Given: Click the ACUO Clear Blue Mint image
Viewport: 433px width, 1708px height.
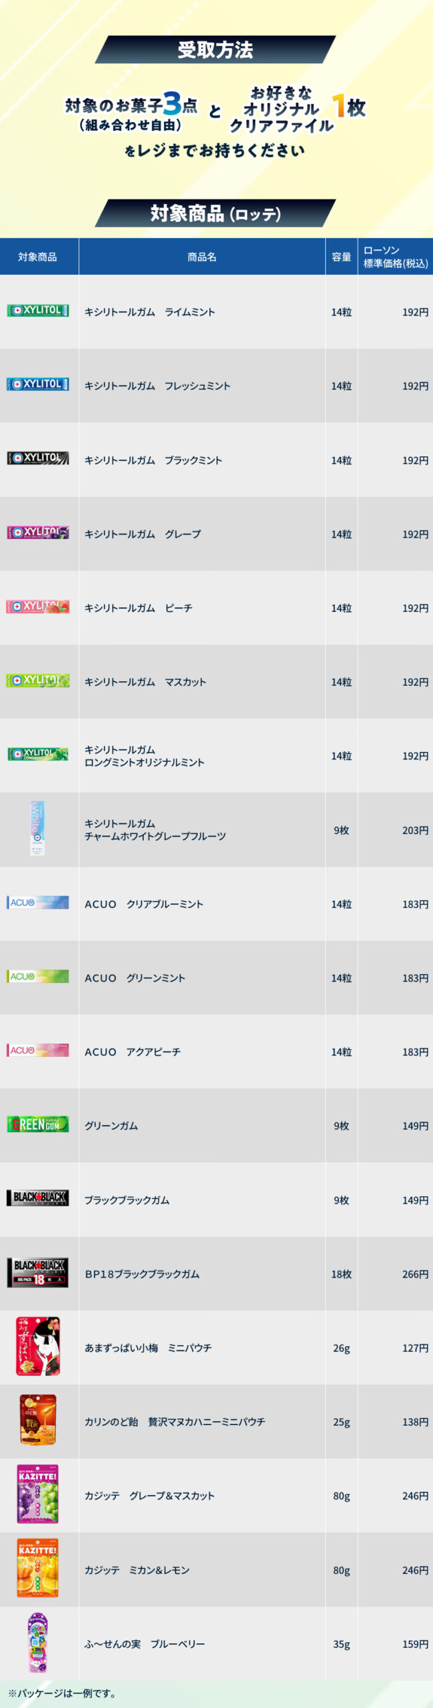Looking at the screenshot, I should point(38,903).
